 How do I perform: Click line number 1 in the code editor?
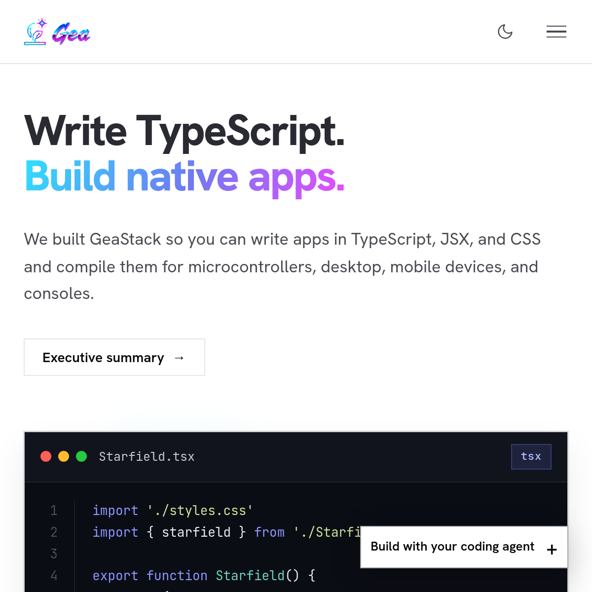point(54,511)
